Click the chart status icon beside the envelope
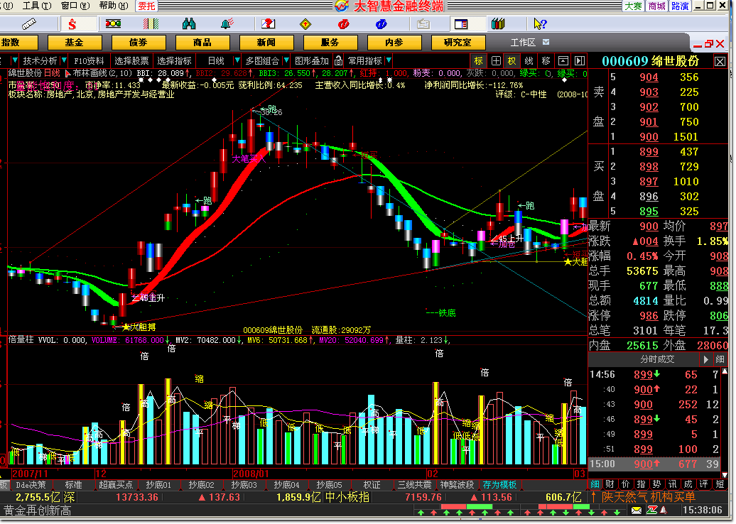The height and width of the screenshot is (524, 736). click(x=651, y=510)
